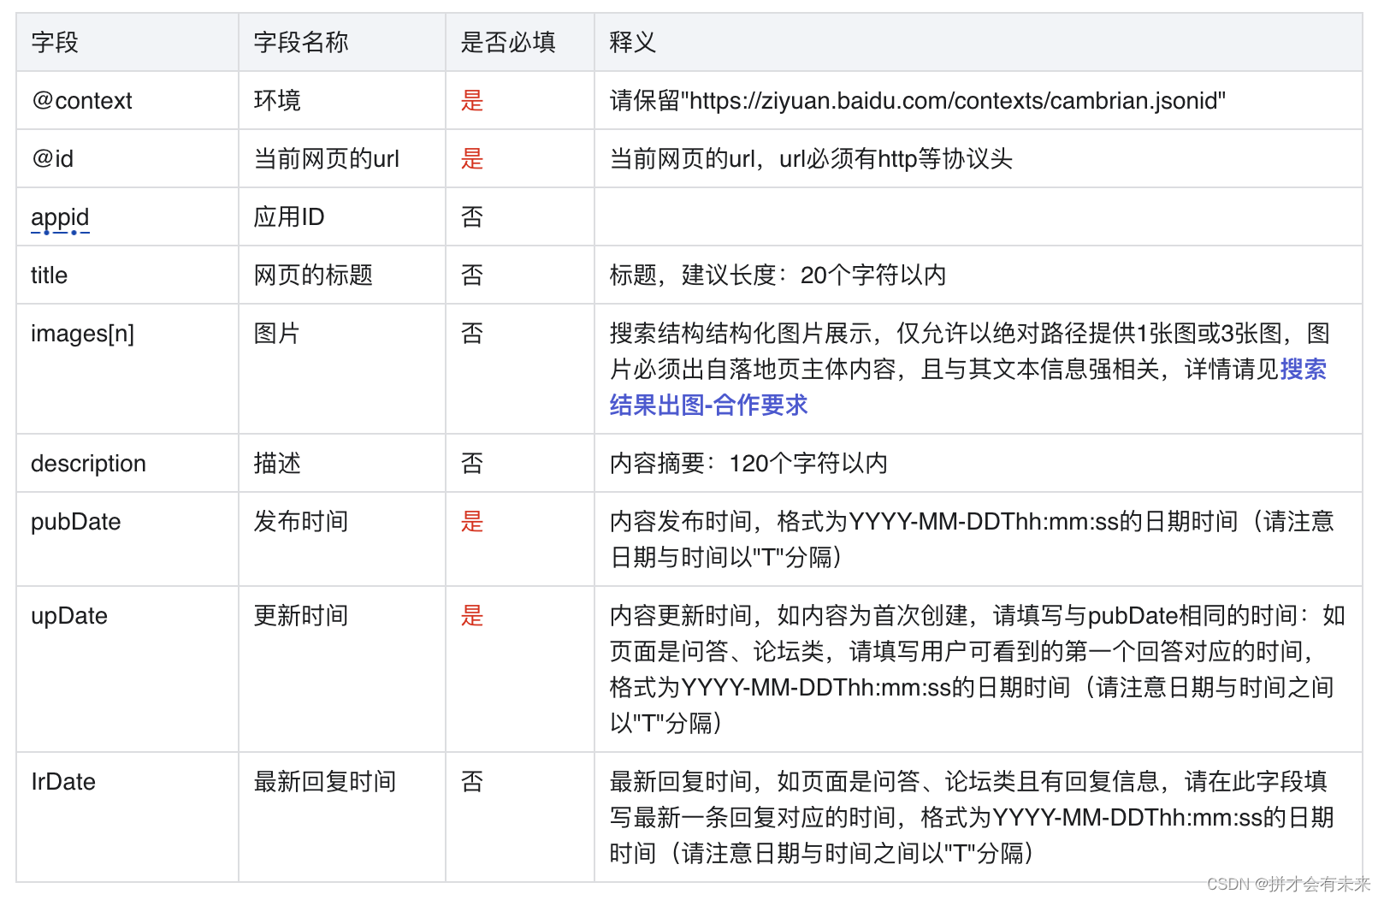Click the upDate field cell
This screenshot has height=900, width=1384.
click(68, 615)
